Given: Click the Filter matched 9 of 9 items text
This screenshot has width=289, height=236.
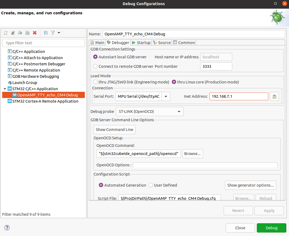Looking at the screenshot, I should pos(26,214).
